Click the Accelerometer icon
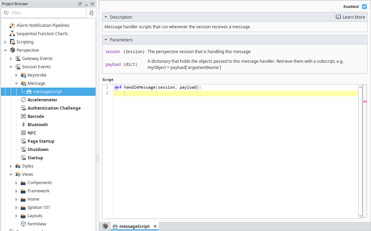Screen dimensions: 371x231 pos(23,100)
